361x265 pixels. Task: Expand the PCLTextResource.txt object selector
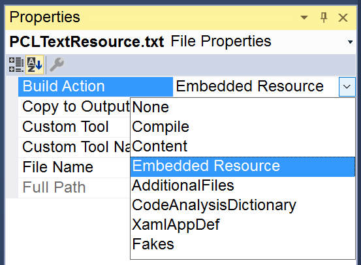350,42
